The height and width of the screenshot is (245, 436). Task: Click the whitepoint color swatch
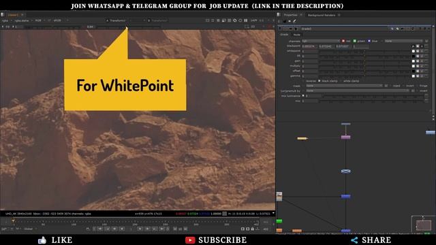[414, 51]
